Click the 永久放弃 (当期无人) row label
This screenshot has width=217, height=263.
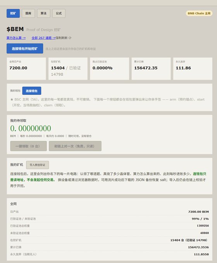23,254
